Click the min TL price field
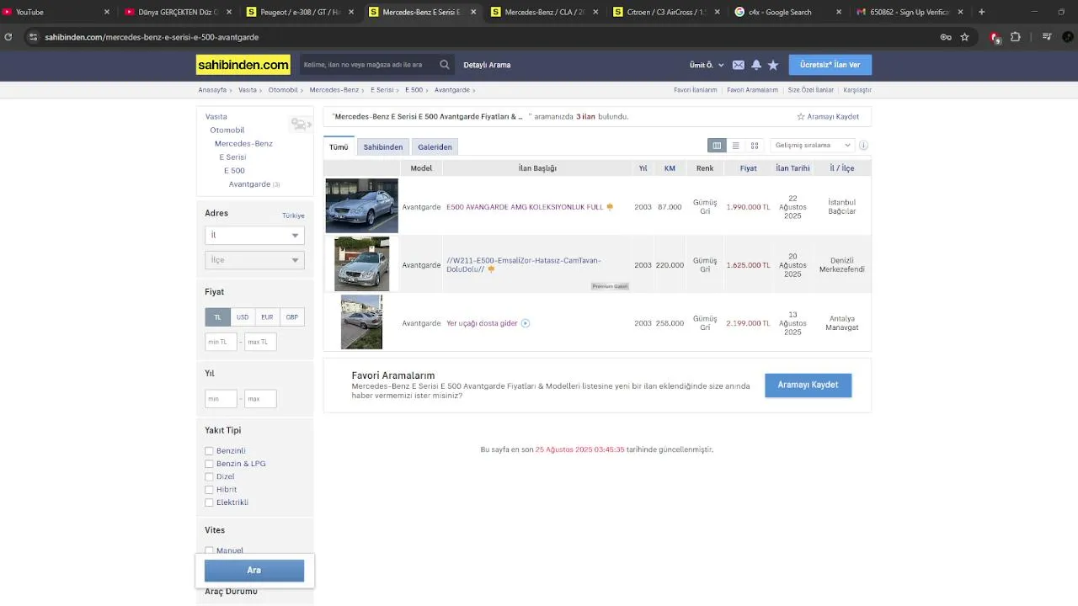Screen dimensions: 1078x606 pos(221,342)
